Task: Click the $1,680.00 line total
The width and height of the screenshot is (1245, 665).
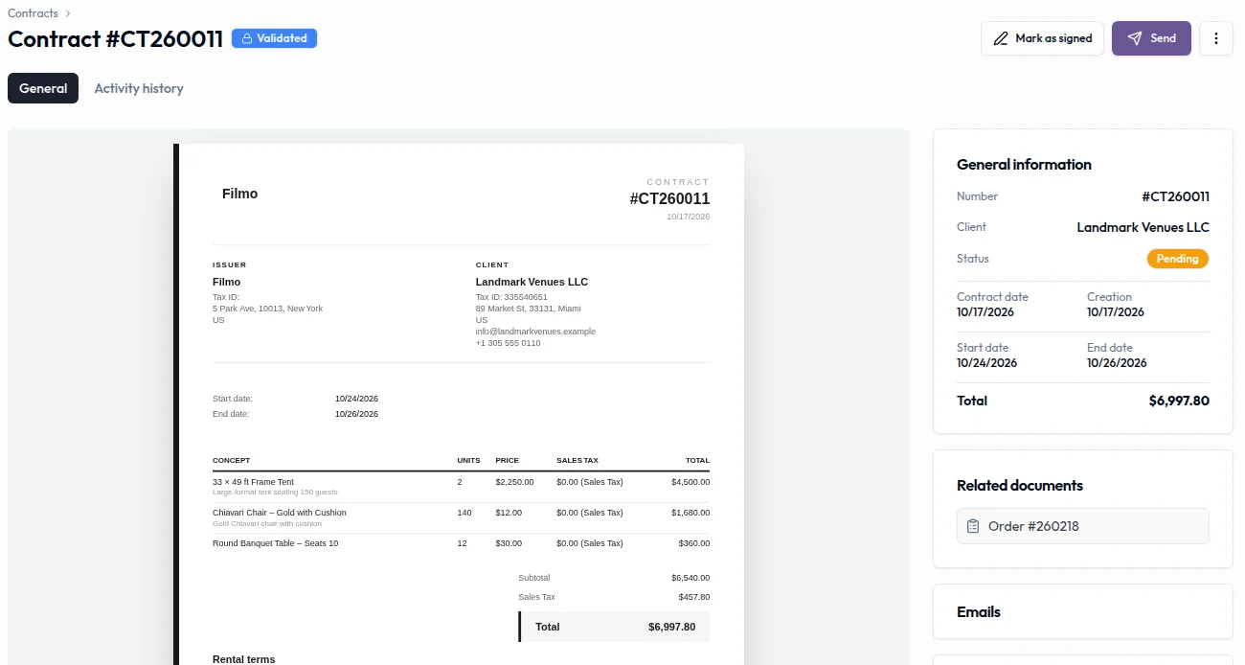Action: [x=690, y=513]
